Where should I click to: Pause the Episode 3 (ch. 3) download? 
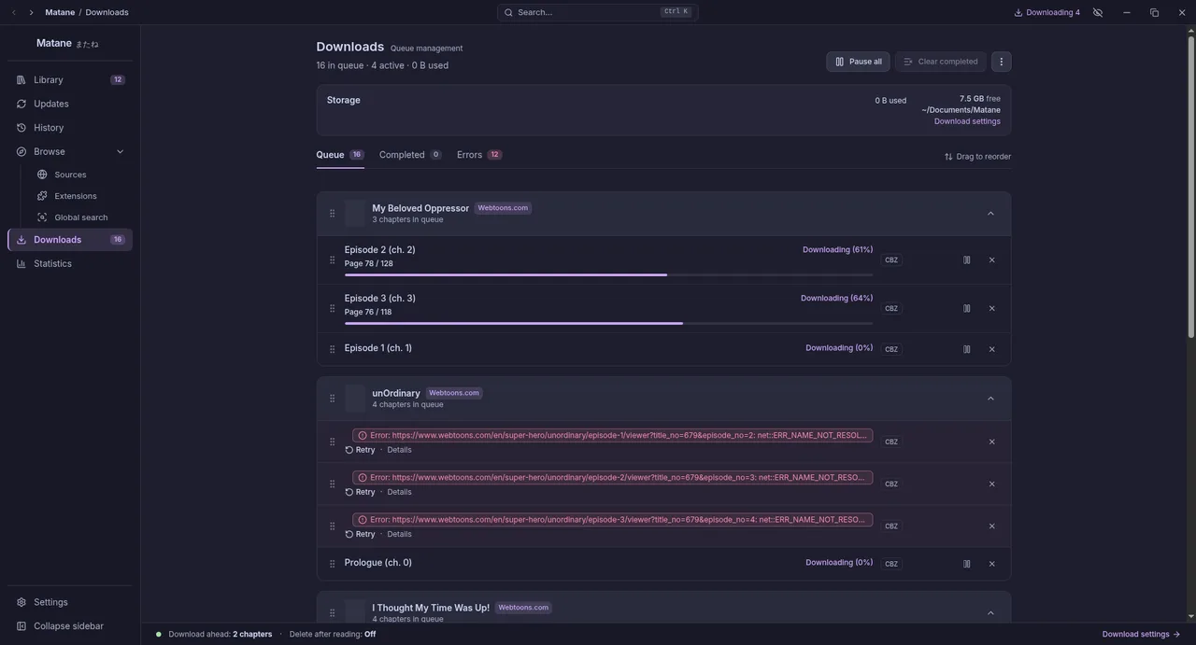(x=967, y=308)
